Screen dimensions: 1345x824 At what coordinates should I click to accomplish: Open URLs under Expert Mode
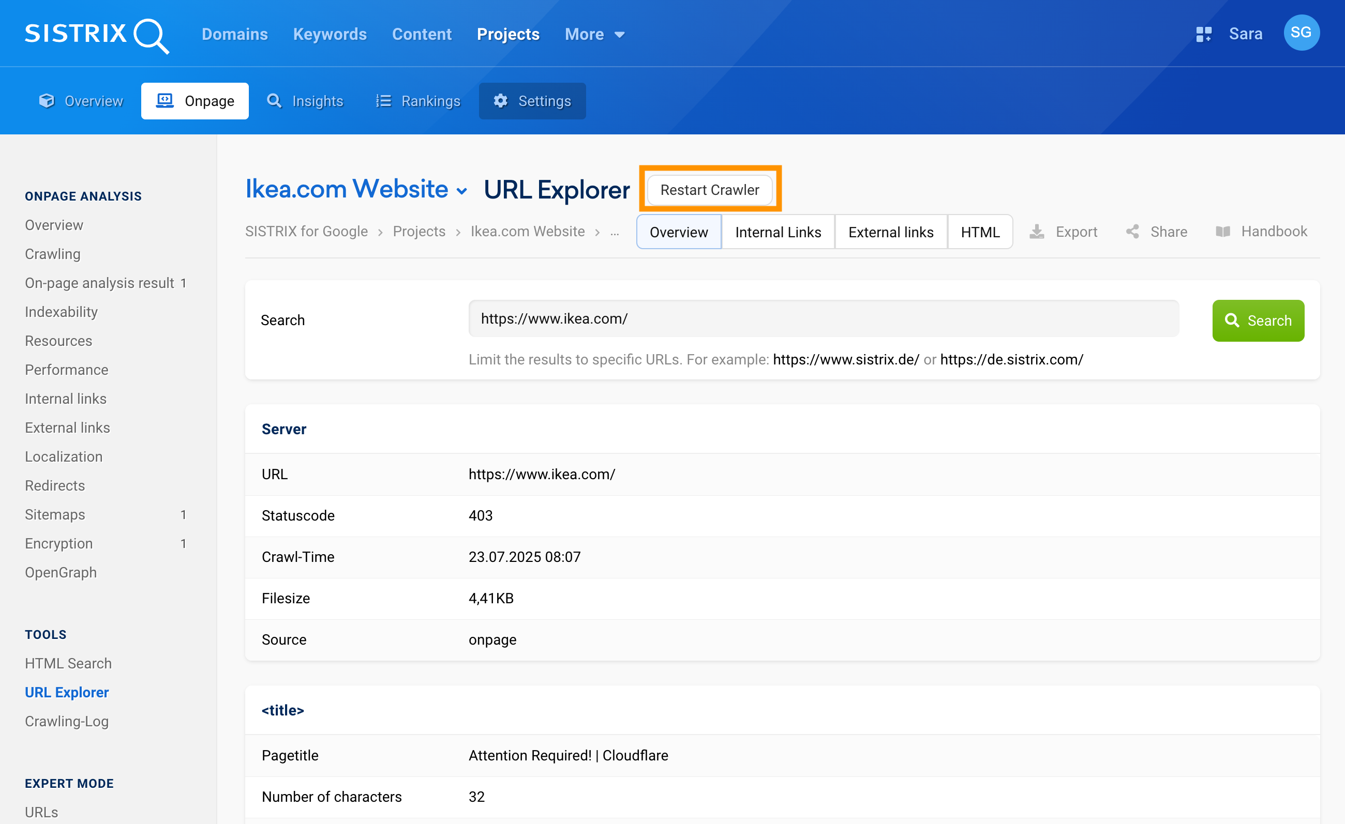click(x=41, y=812)
